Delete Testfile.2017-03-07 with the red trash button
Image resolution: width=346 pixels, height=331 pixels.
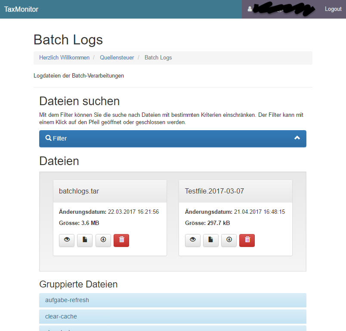(247, 240)
